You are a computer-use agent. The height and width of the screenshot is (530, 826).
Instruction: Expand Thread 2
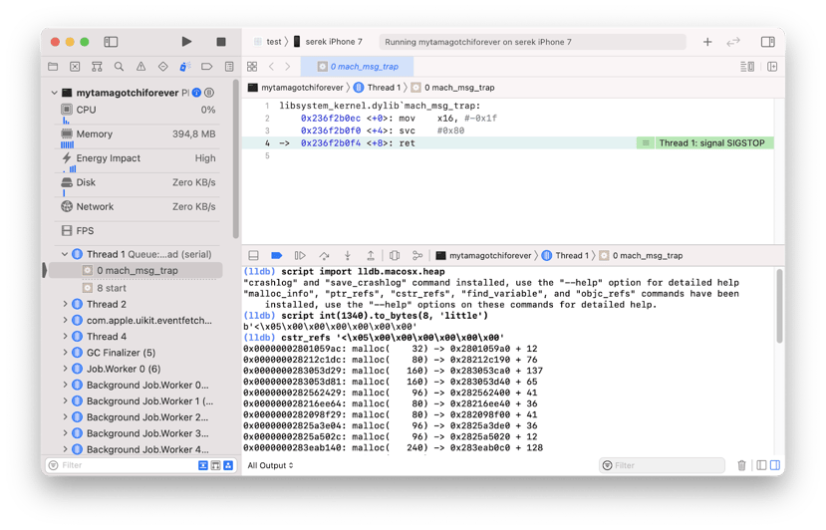click(65, 304)
